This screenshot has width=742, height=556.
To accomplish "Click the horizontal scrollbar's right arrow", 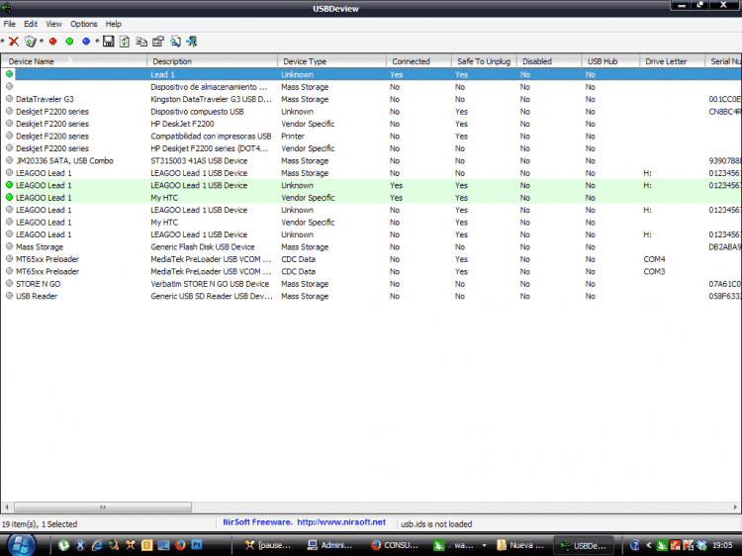I will (x=735, y=508).
